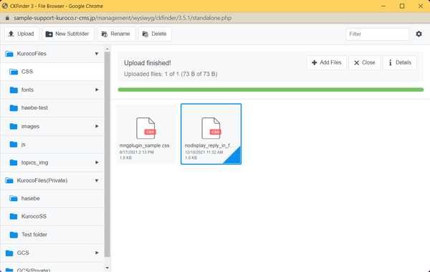Minimize the Chrome window
This screenshot has height=272, width=430.
point(383,6)
